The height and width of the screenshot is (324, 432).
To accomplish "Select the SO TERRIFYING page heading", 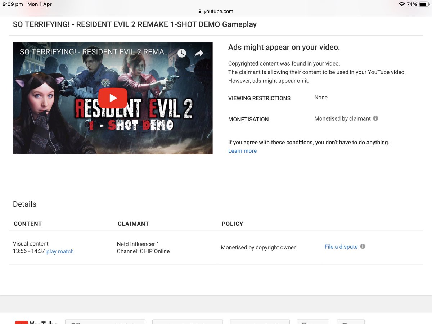I will [x=135, y=24].
